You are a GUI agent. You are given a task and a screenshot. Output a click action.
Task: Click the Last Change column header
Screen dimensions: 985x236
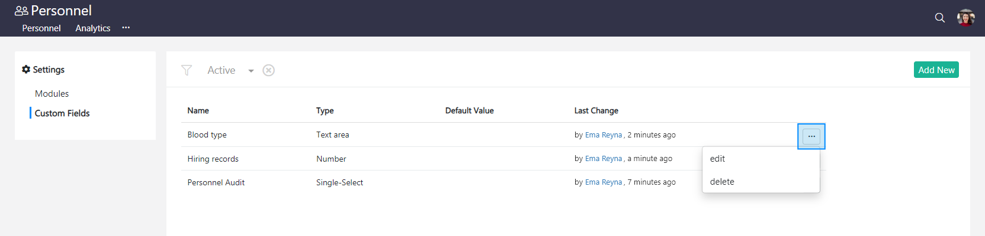click(596, 110)
